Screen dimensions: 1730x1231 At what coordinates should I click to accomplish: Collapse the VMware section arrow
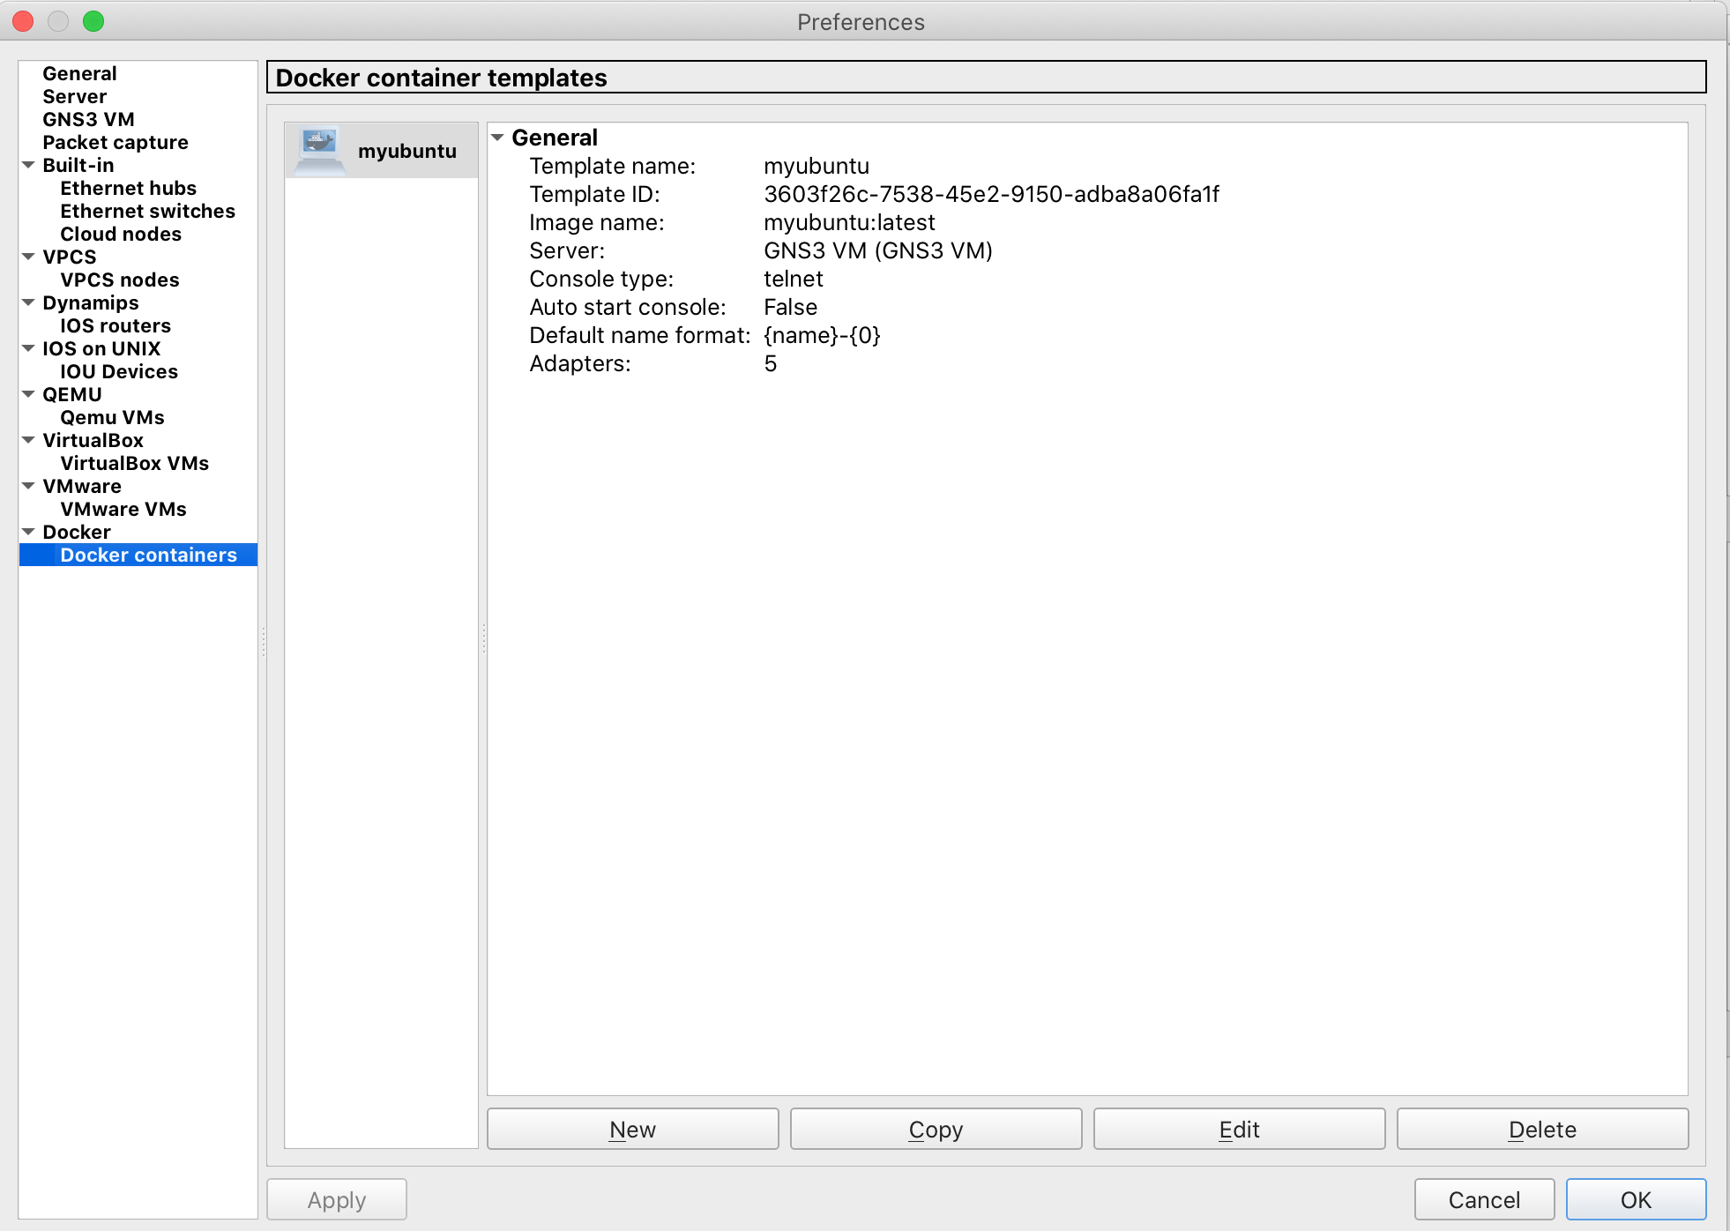tap(27, 486)
